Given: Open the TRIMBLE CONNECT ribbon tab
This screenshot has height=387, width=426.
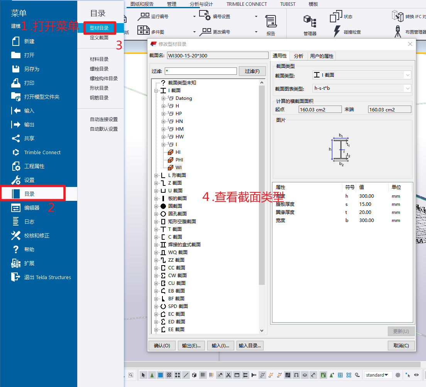Looking at the screenshot, I should pyautogui.click(x=247, y=4).
